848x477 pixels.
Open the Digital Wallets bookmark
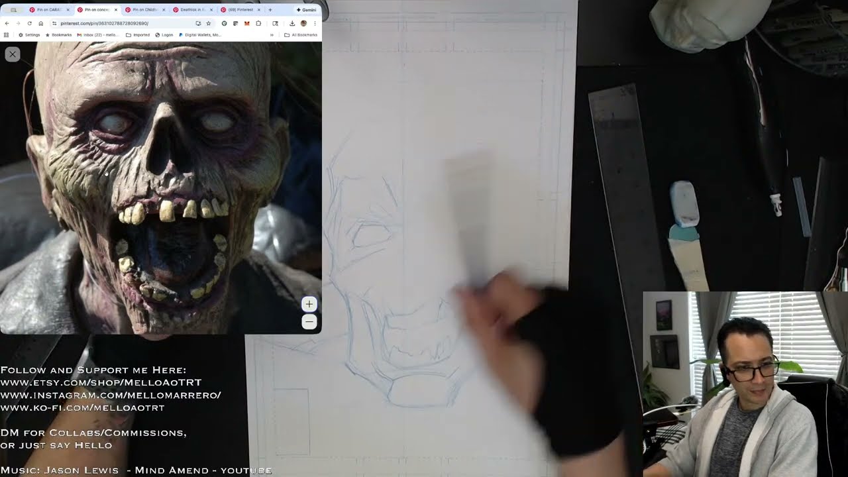(200, 34)
